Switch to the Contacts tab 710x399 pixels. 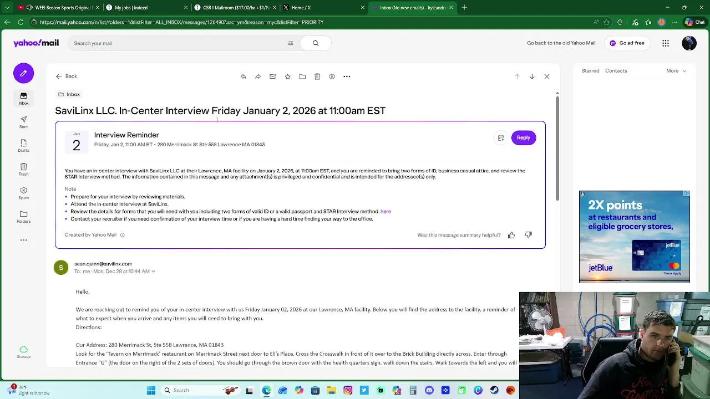point(616,71)
